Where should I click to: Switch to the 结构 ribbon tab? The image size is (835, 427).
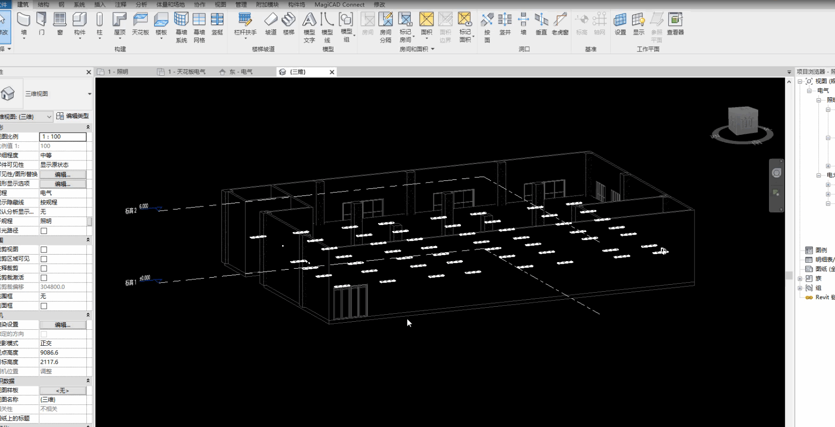point(44,5)
